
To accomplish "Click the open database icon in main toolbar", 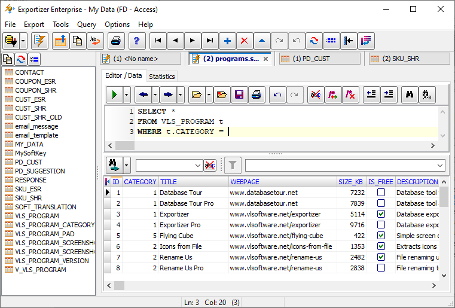I will 11,41.
